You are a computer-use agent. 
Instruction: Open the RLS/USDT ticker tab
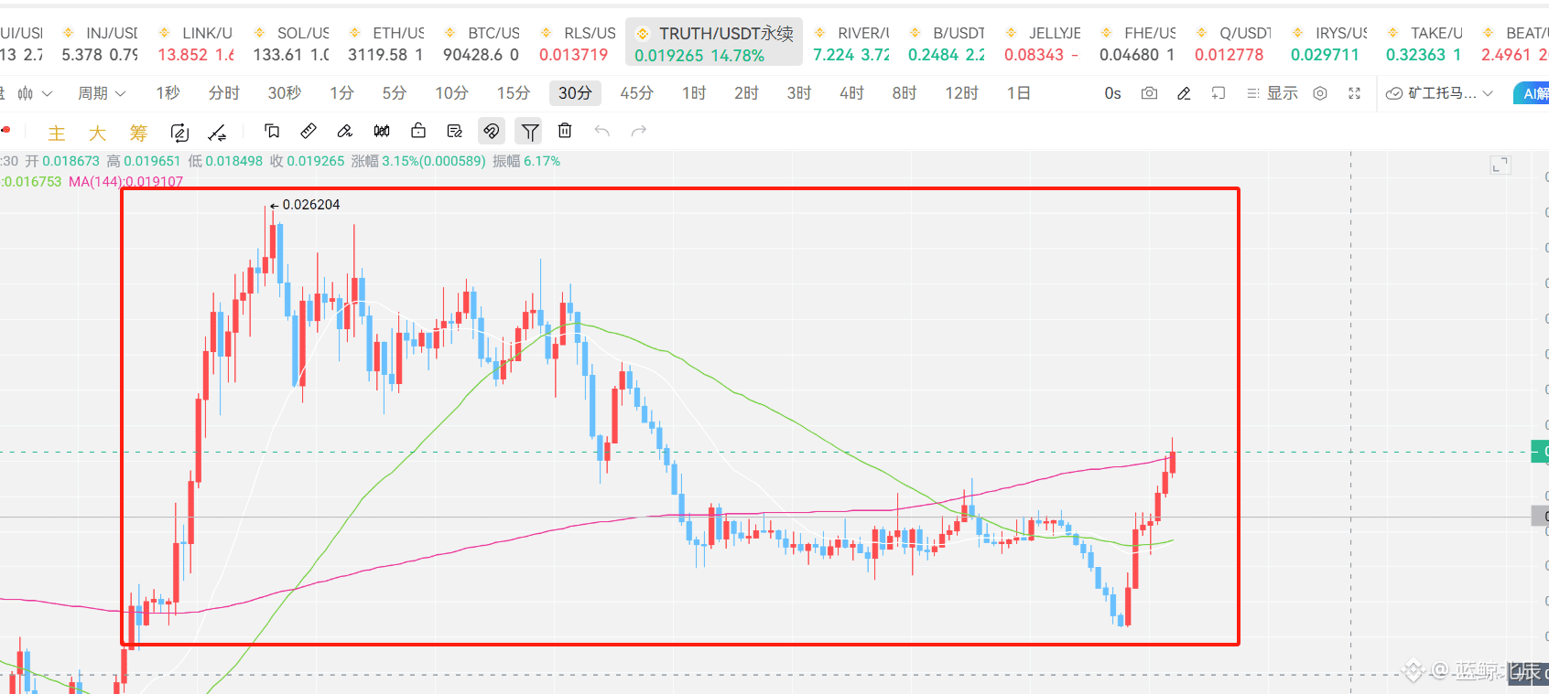[x=577, y=44]
